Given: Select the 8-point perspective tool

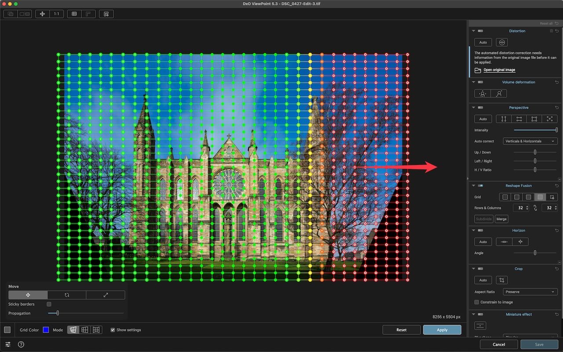Looking at the screenshot, I should (549, 119).
